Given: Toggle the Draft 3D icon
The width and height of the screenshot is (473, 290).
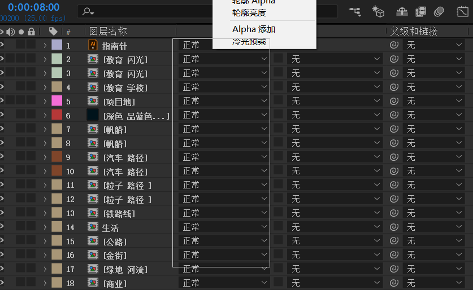Looking at the screenshot, I should [x=378, y=11].
